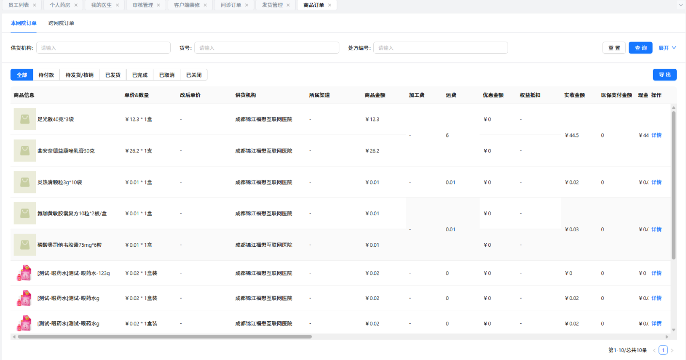This screenshot has width=686, height=360.
Task: Close the 我的医生 tab
Action: point(117,5)
